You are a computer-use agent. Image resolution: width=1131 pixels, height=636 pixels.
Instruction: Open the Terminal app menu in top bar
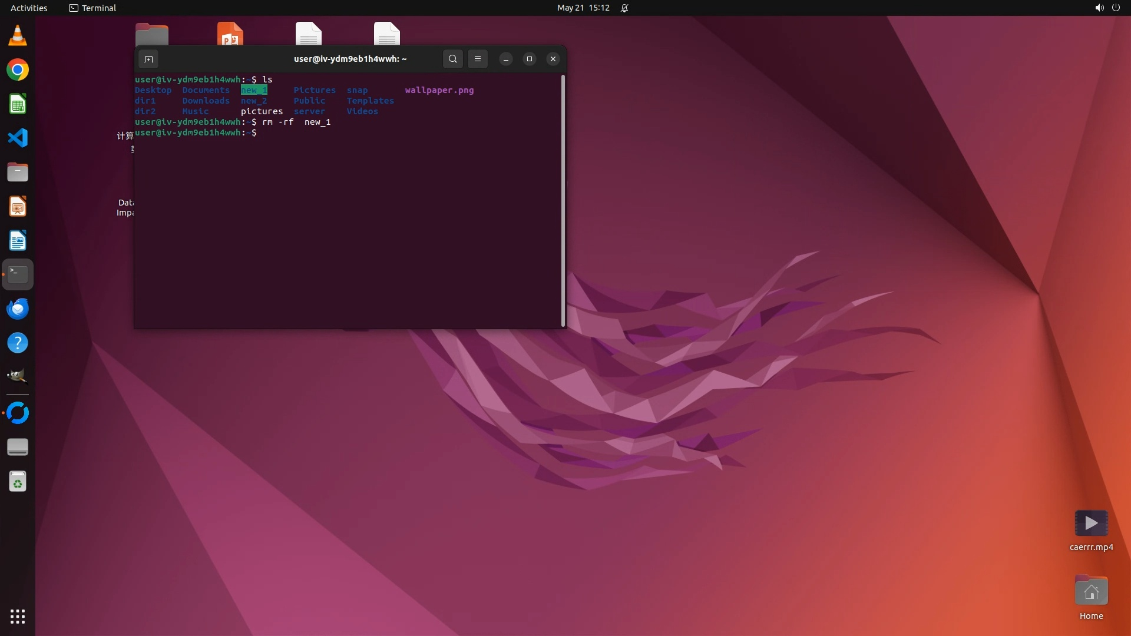coord(92,8)
